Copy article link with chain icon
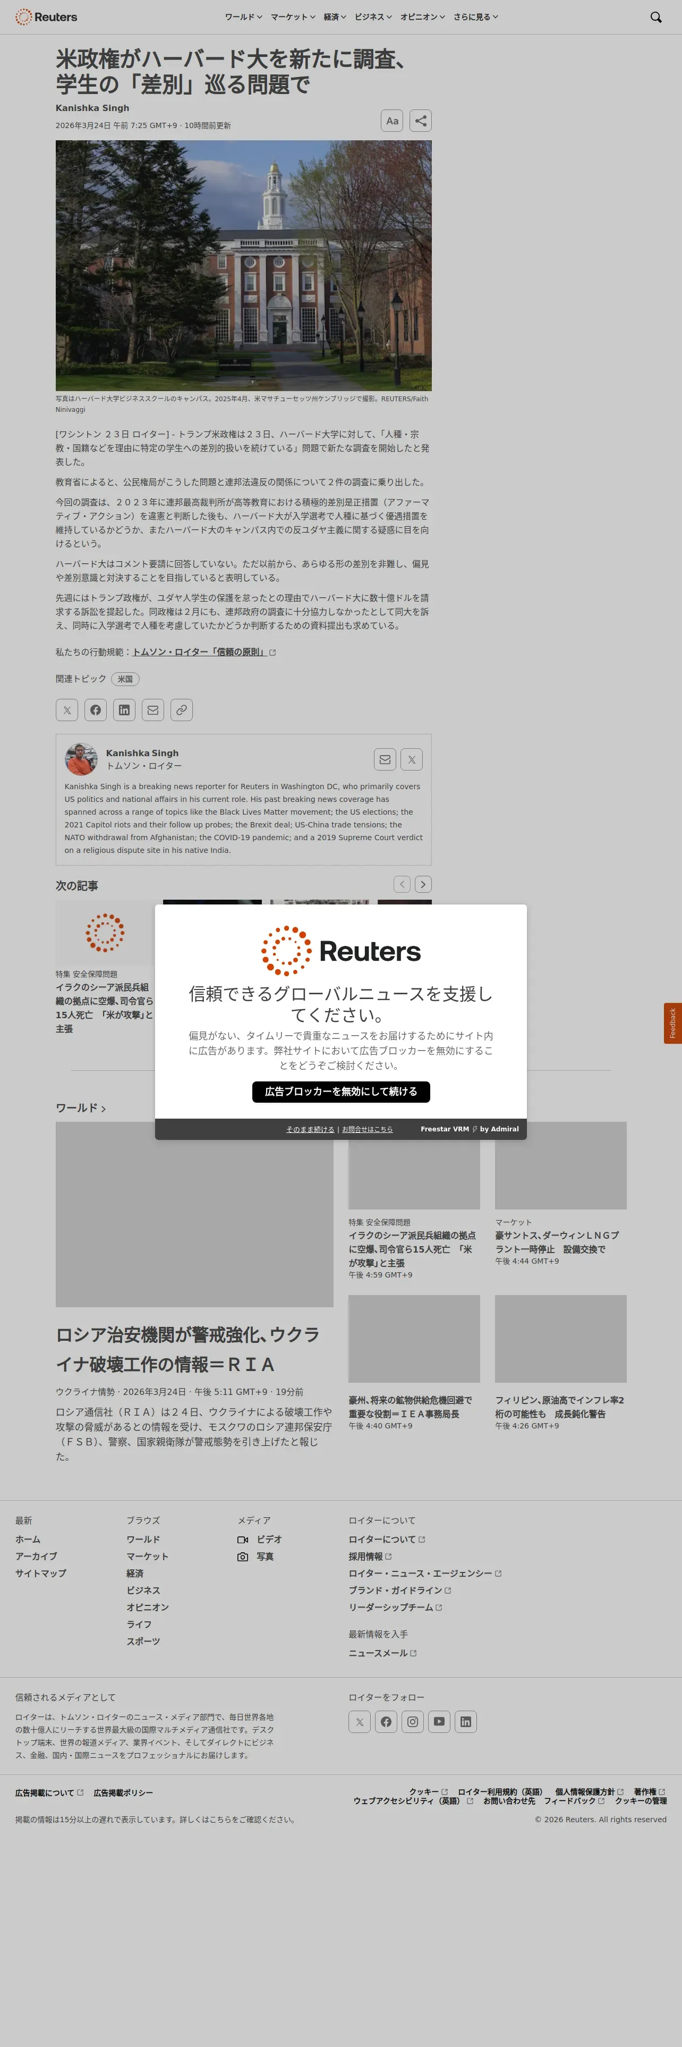This screenshot has width=682, height=2047. [x=181, y=709]
